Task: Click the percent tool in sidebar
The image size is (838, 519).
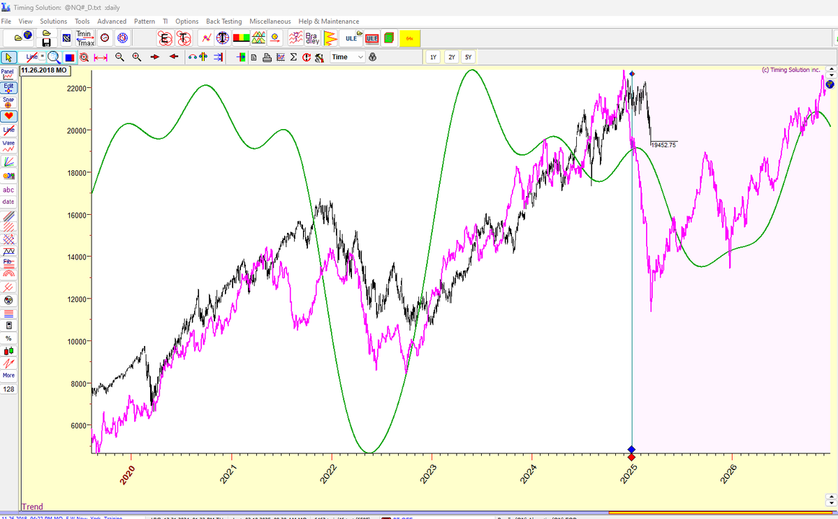Action: point(8,338)
